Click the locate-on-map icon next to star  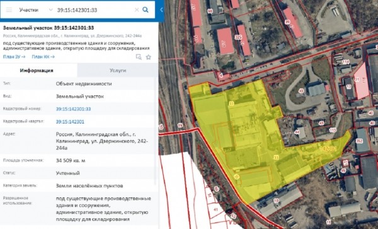pos(139,57)
